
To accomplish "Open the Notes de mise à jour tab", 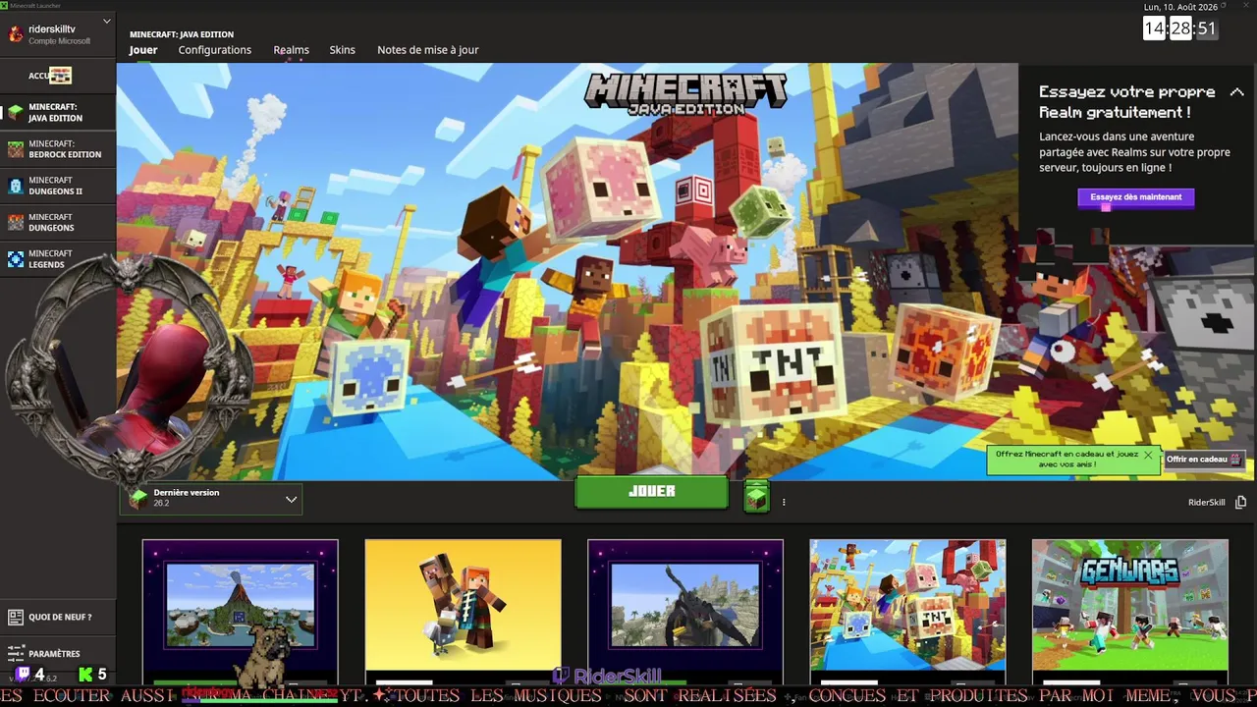I will [x=428, y=50].
